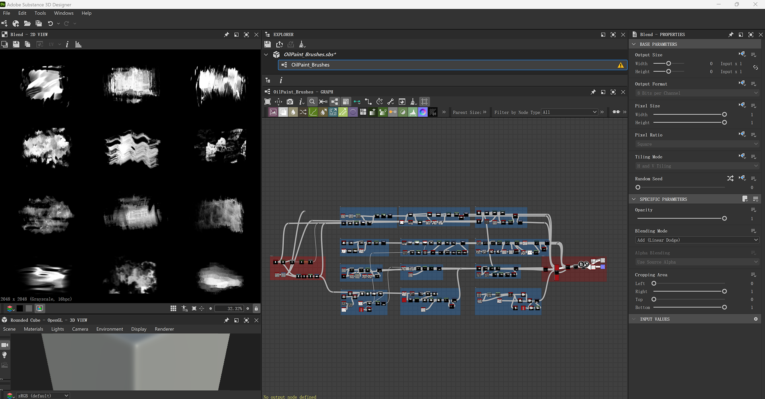Open the Tools menu
Image resolution: width=765 pixels, height=399 pixels.
(x=40, y=13)
